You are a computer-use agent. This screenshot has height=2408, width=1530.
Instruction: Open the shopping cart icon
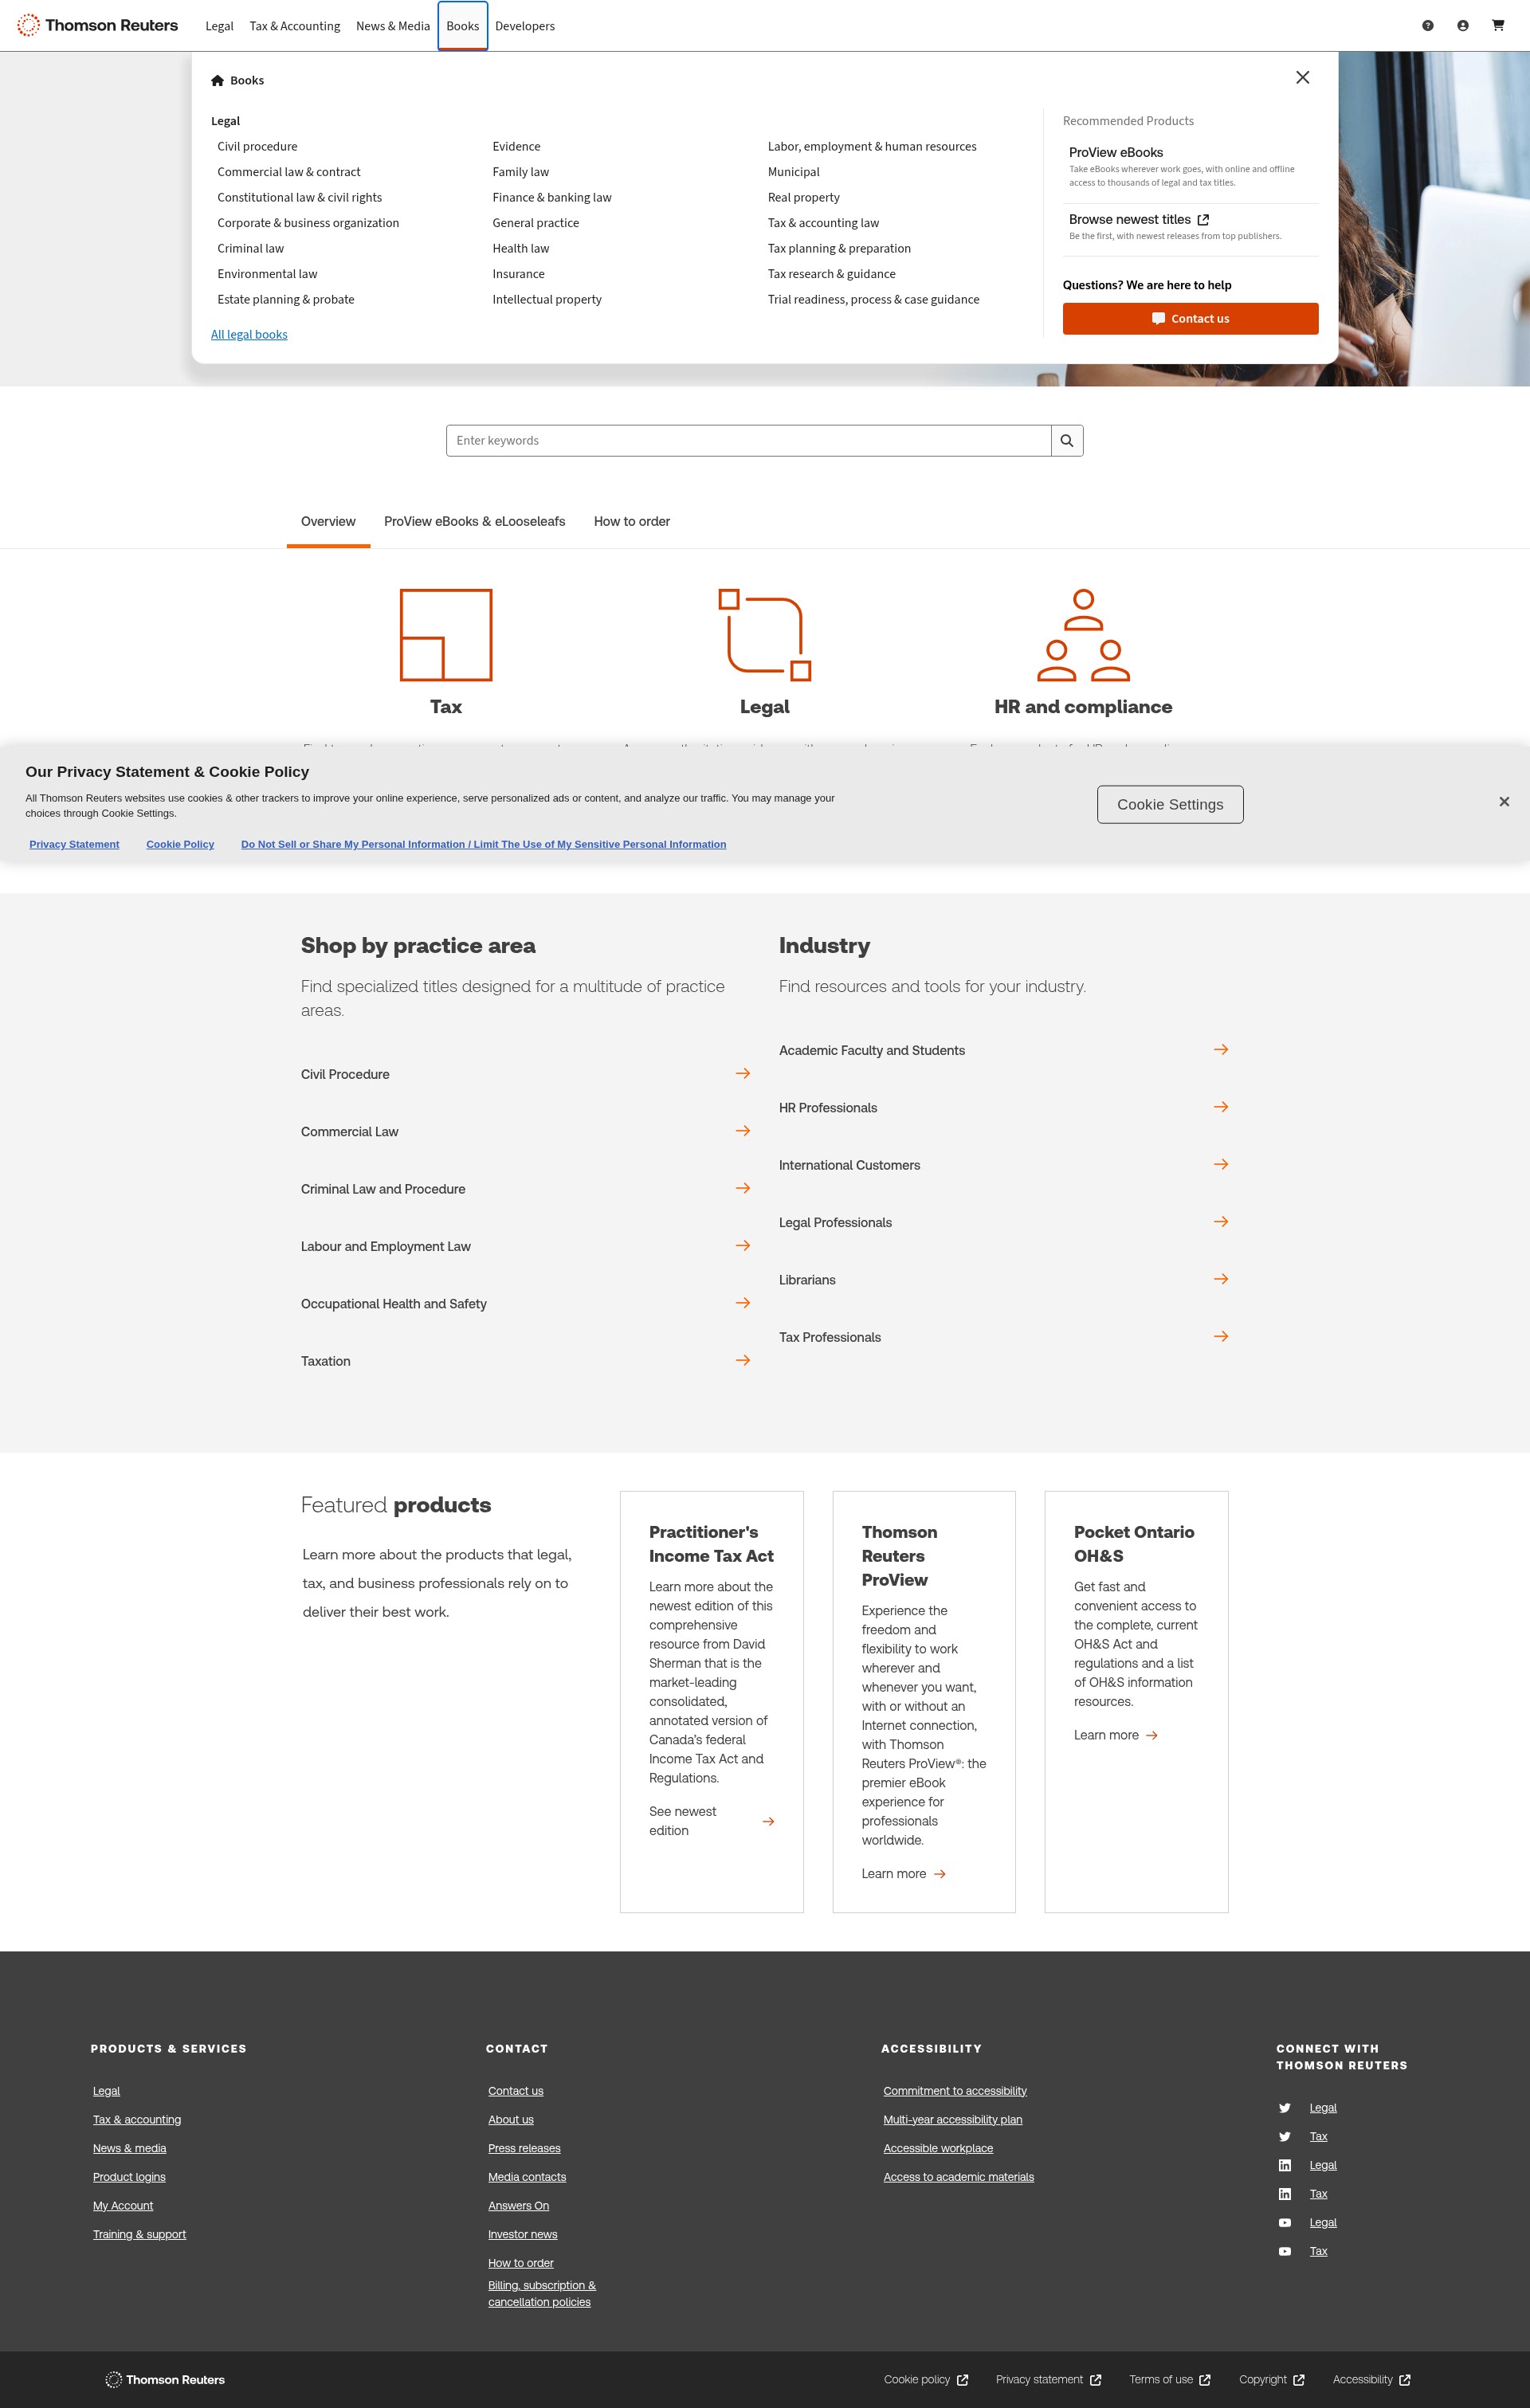click(x=1497, y=26)
